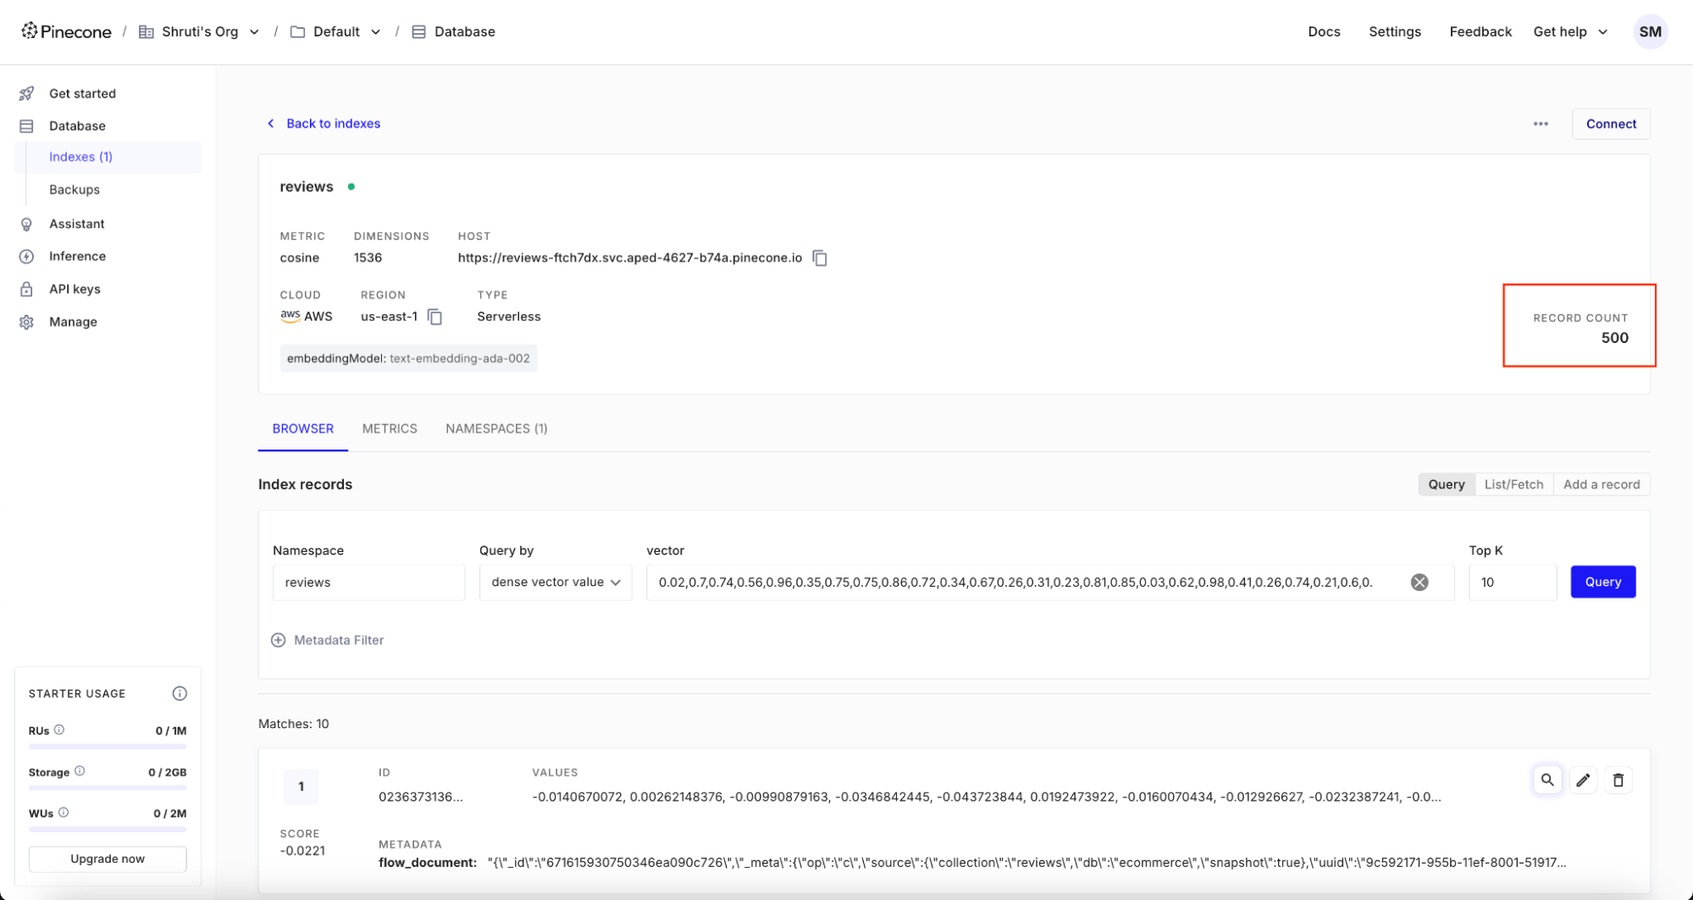Image resolution: width=1693 pixels, height=900 pixels.
Task: Open Manage in sidebar
Action: tap(73, 322)
